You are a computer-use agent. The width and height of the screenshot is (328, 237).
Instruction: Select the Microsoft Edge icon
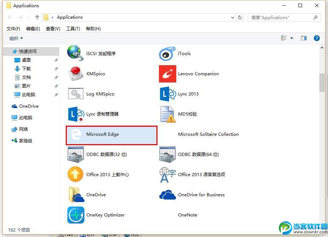pos(76,134)
